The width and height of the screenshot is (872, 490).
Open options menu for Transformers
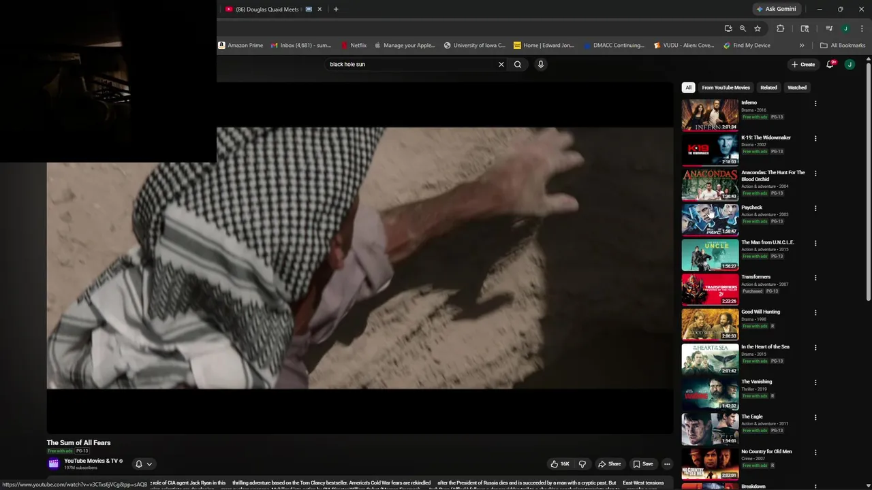pos(815,278)
